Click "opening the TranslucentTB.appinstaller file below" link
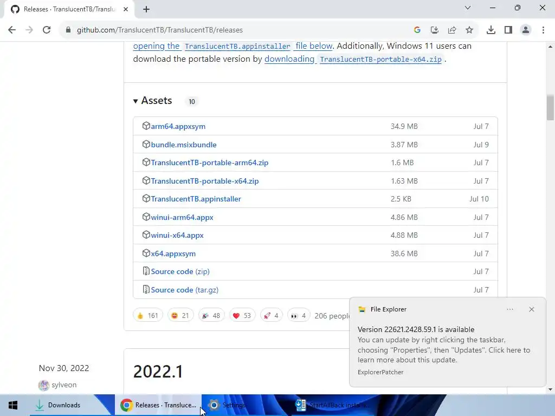 tap(233, 46)
